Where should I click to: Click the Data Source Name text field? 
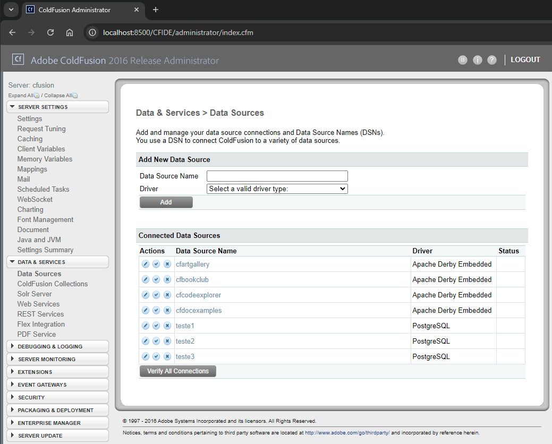tap(277, 176)
